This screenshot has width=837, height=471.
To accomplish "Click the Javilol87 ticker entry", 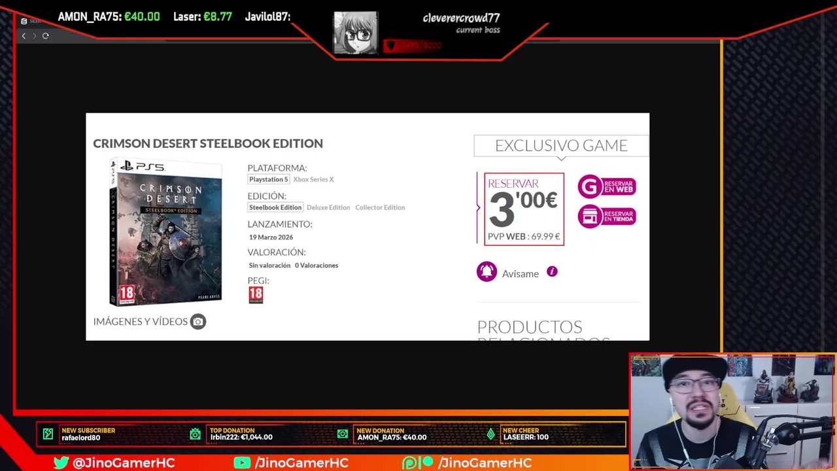I will (267, 17).
